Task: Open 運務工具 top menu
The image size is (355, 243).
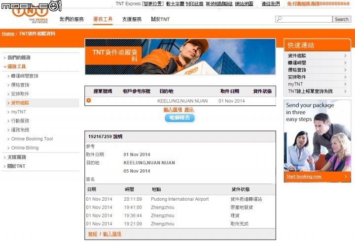Action: (x=103, y=19)
